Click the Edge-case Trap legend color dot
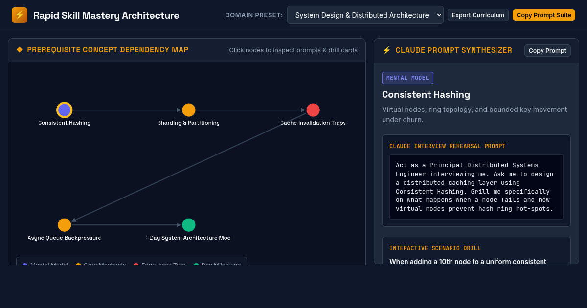Image resolution: width=587 pixels, height=308 pixels. 136,265
